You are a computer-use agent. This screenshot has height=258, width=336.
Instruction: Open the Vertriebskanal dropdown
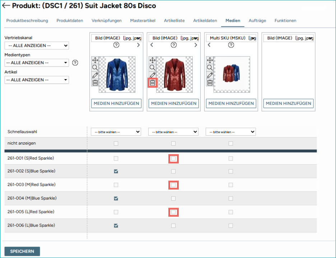(37, 45)
